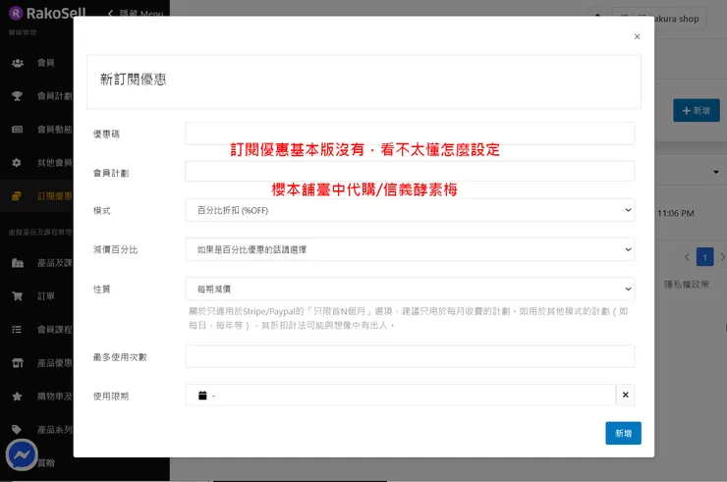Select the 會員 menu label in sidebar
The height and width of the screenshot is (482, 727).
click(x=46, y=63)
